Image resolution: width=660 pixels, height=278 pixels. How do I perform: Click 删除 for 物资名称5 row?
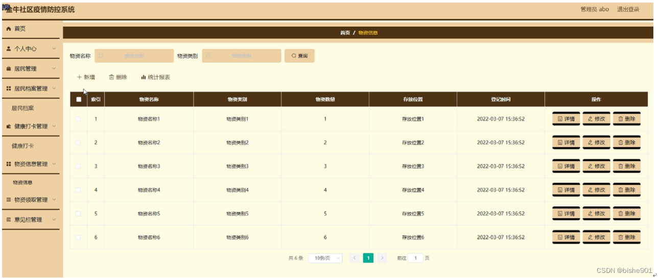pos(627,214)
